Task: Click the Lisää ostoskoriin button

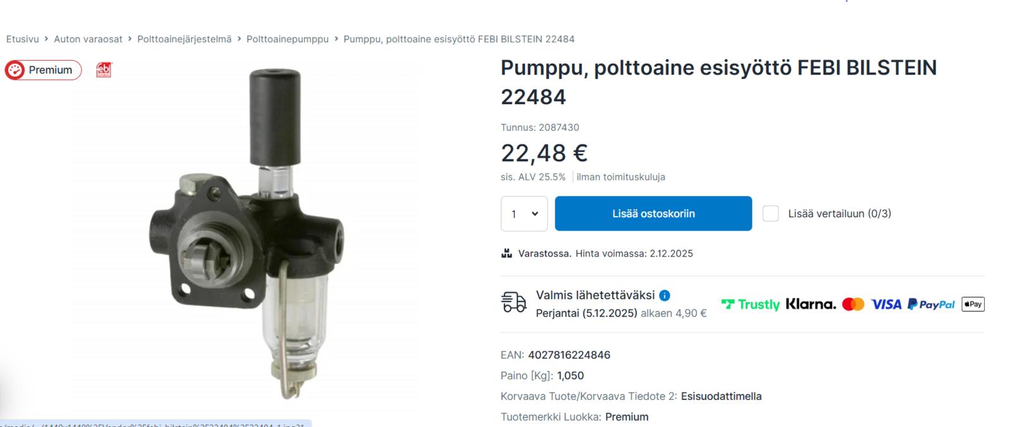Action: (x=653, y=213)
